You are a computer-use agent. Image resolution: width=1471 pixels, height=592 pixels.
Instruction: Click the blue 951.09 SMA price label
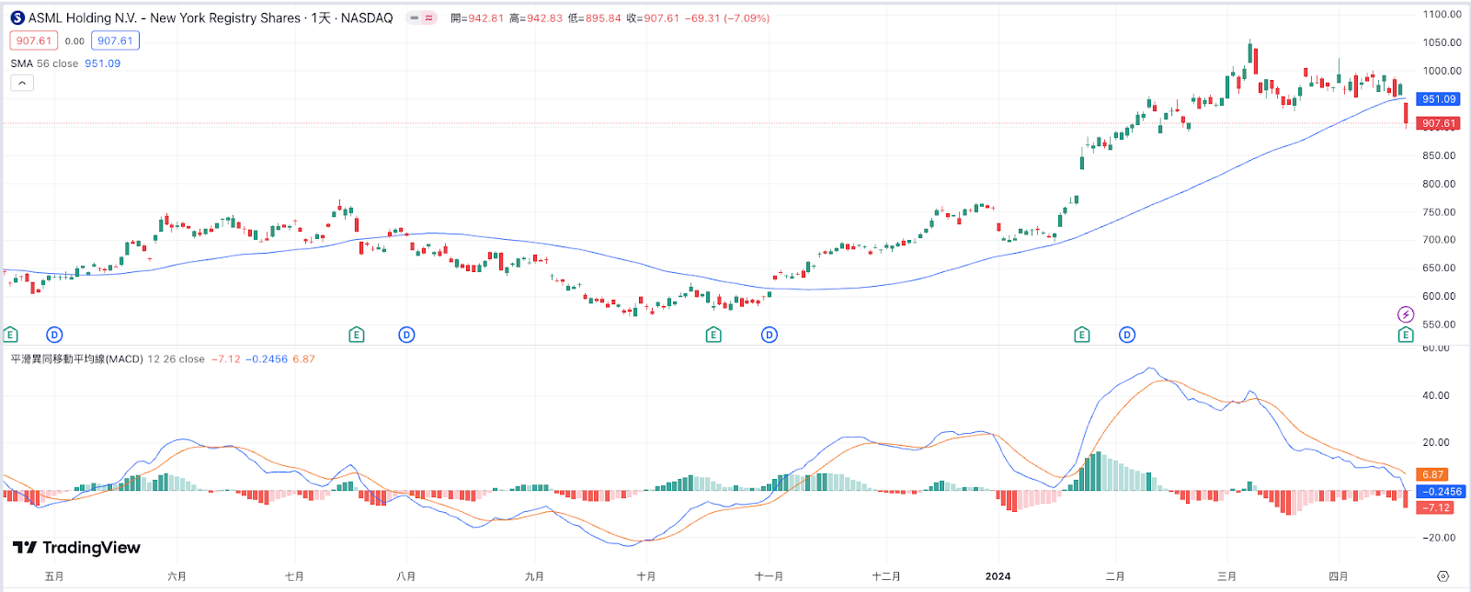click(x=1439, y=99)
